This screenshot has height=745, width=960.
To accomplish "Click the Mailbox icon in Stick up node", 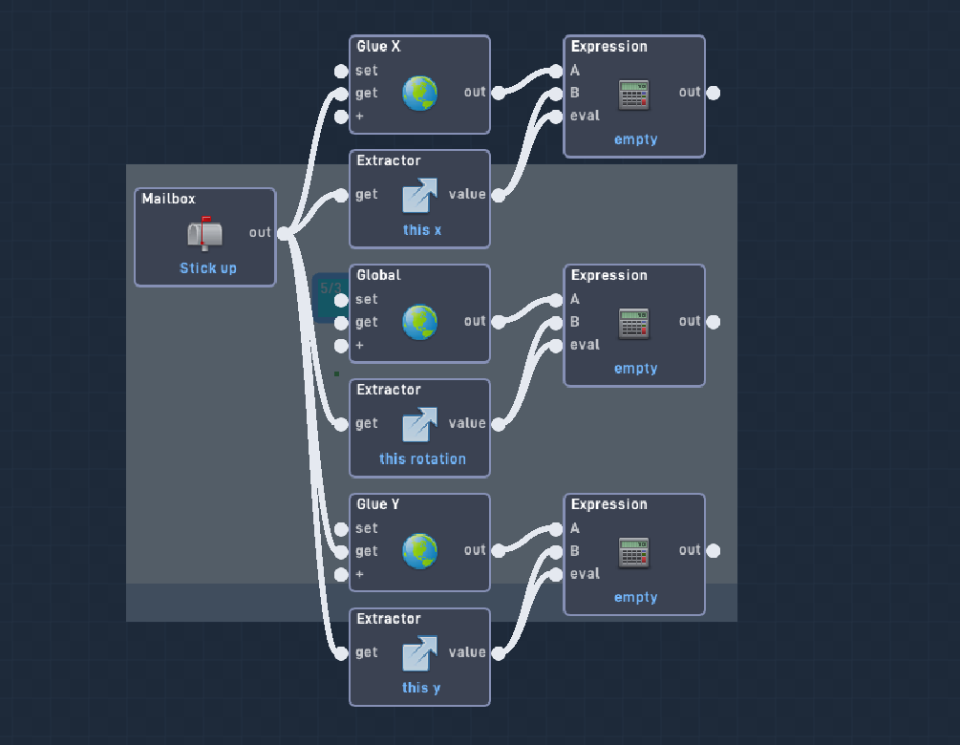I will pos(204,233).
